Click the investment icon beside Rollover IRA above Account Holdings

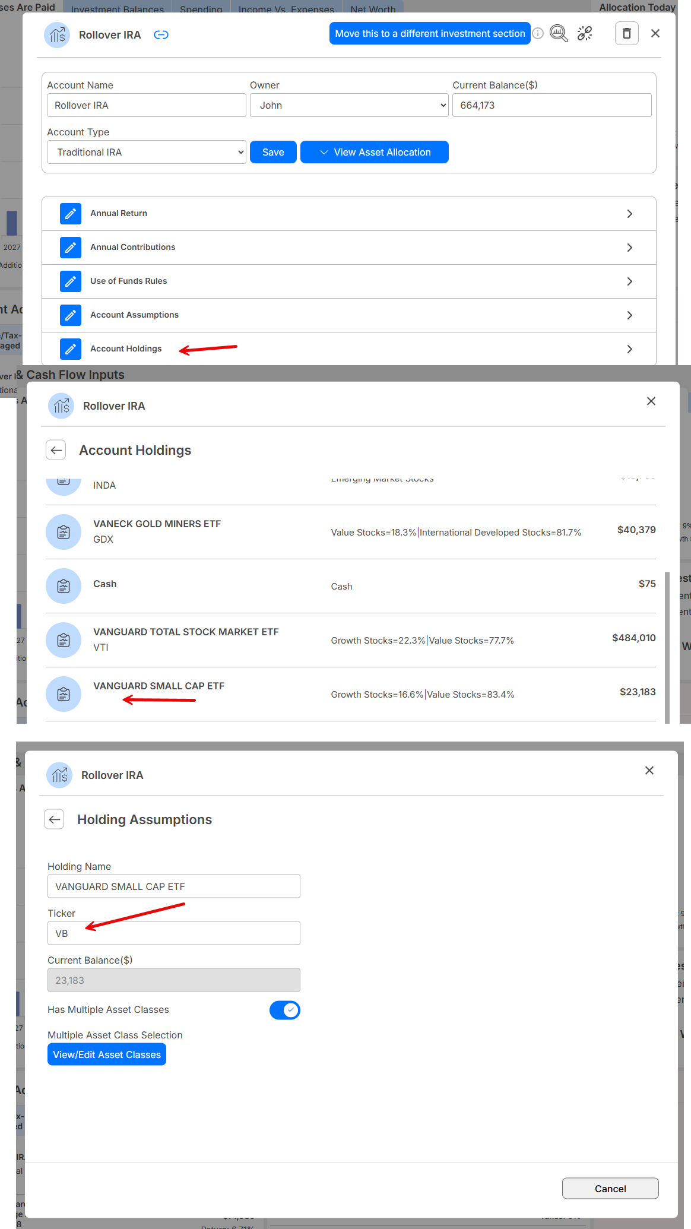coord(61,406)
